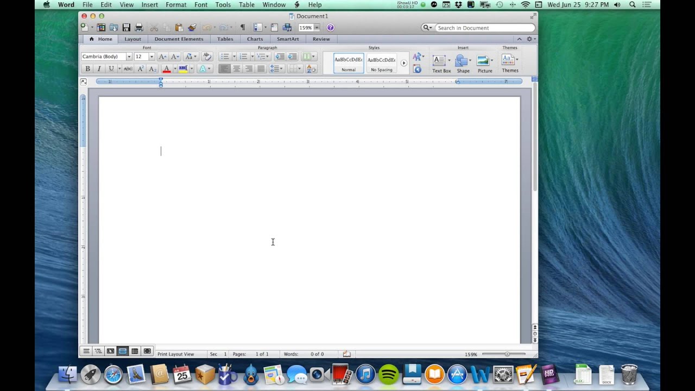Decrease paragraph indent

click(x=280, y=56)
